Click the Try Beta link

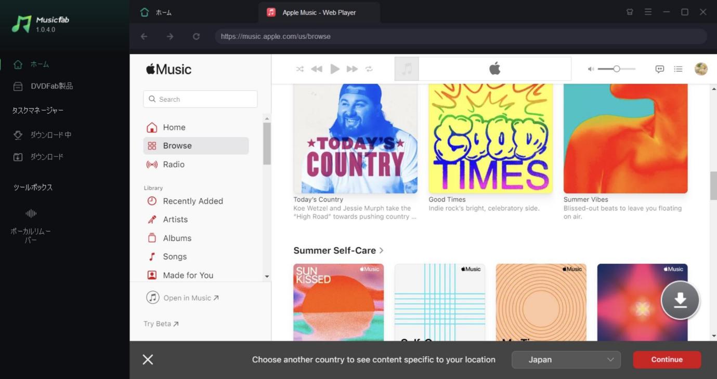point(161,324)
